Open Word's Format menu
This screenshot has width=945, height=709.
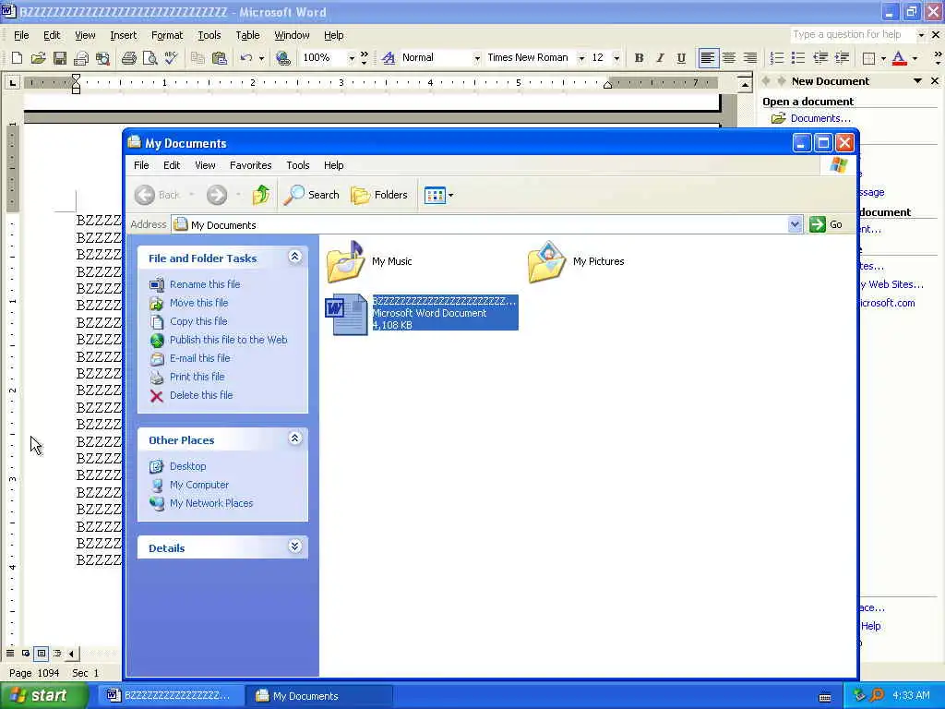167,35
